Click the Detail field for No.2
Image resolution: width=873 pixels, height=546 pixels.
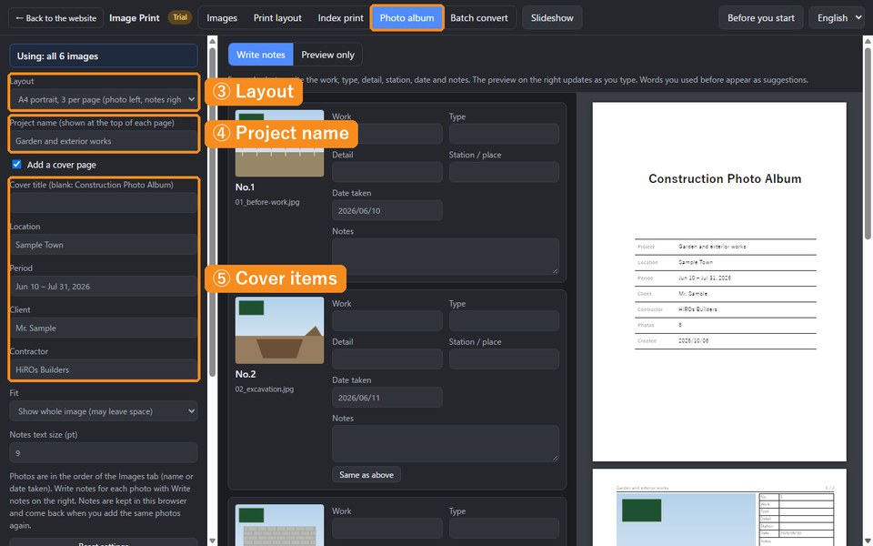click(387, 359)
